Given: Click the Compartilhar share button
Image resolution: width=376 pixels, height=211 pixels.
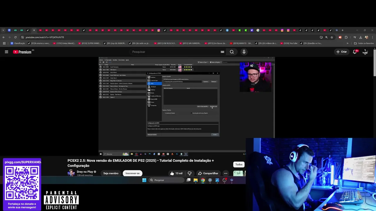Looking at the screenshot, I should coord(208,173).
